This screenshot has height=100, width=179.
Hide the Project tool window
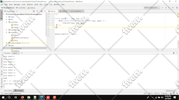45,11
